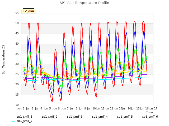Toggle the sp1_smT_4 legend entry

pos(97,117)
